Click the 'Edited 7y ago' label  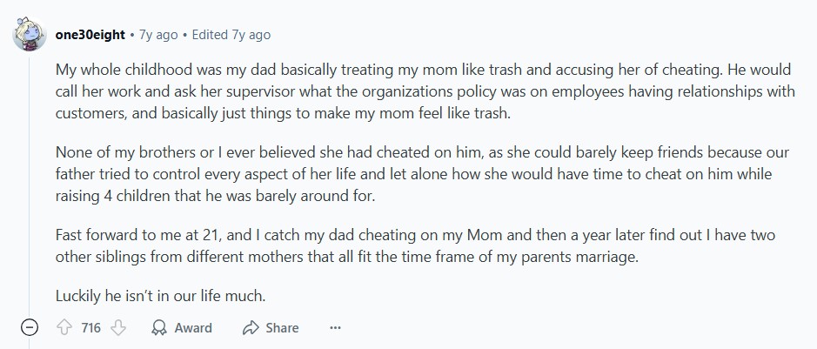click(231, 35)
